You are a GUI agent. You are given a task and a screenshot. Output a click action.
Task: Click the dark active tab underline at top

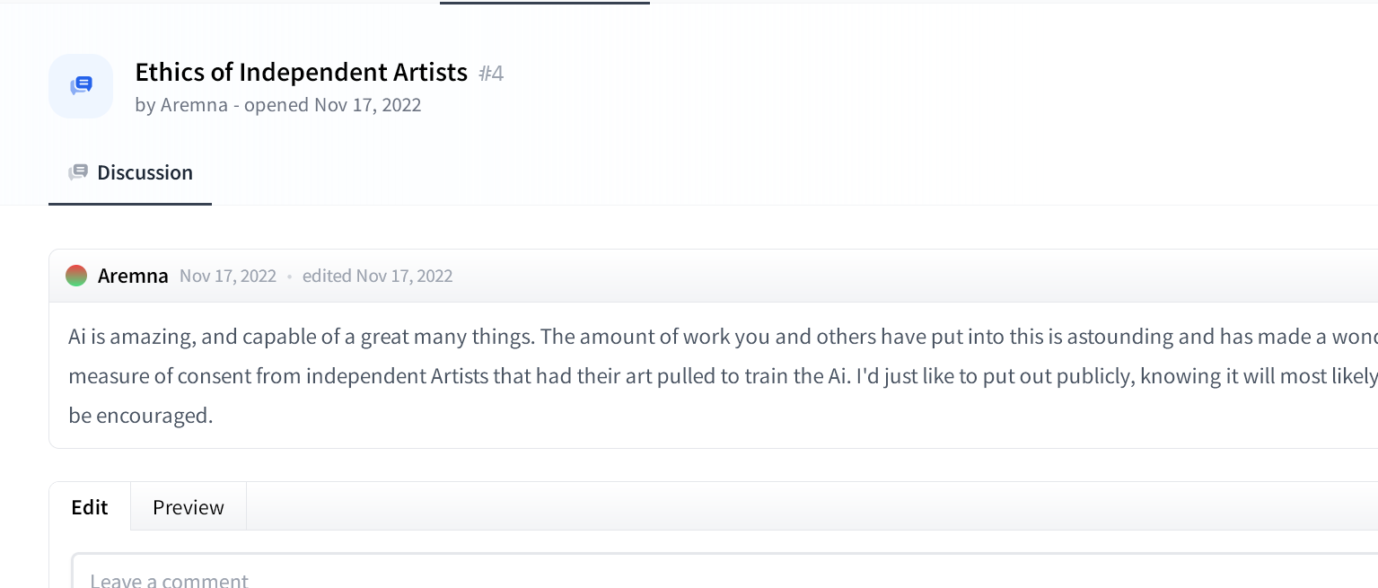545,3
